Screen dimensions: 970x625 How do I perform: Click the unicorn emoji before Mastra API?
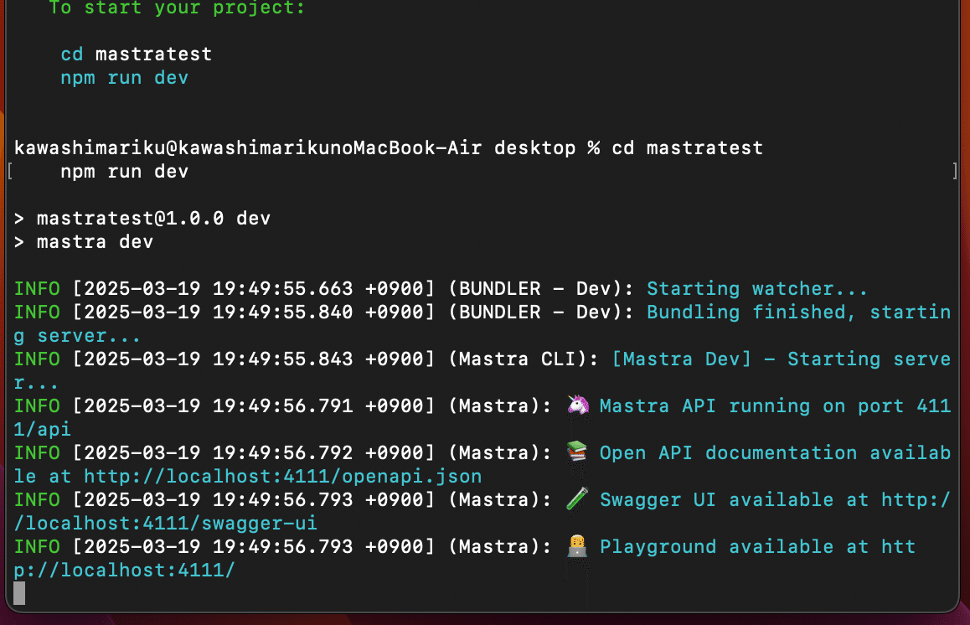click(x=576, y=406)
